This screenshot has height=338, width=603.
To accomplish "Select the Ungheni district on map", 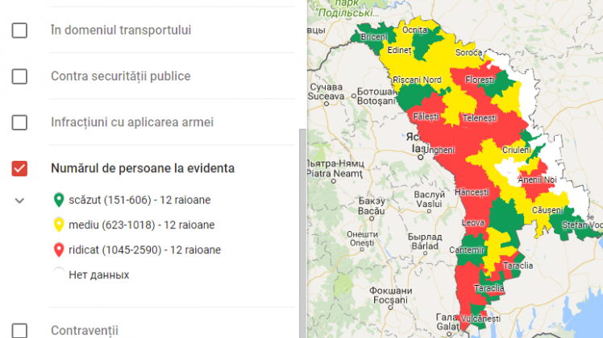I will [x=439, y=150].
